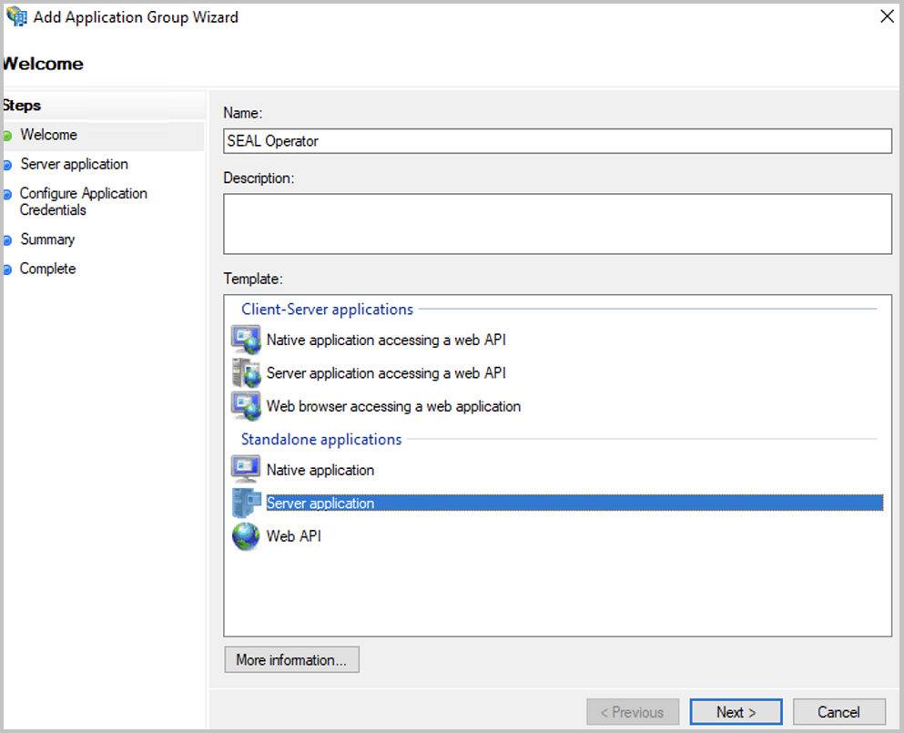This screenshot has width=904, height=733.
Task: Click the Web browser accessing web application icon
Action: point(246,406)
